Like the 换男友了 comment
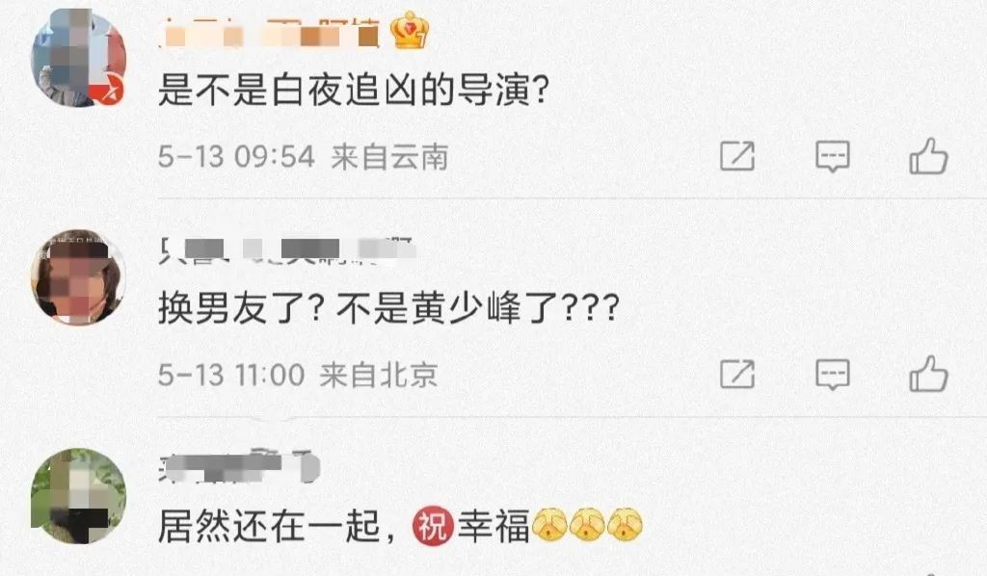 (928, 374)
